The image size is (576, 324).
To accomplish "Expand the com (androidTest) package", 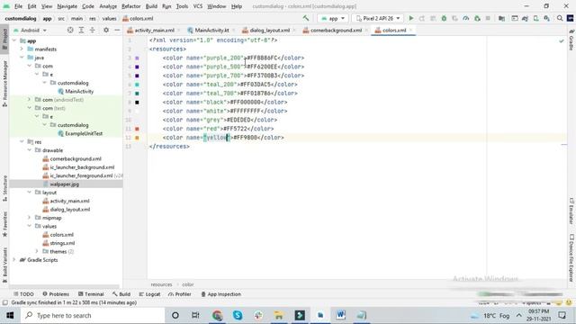I will [29, 100].
